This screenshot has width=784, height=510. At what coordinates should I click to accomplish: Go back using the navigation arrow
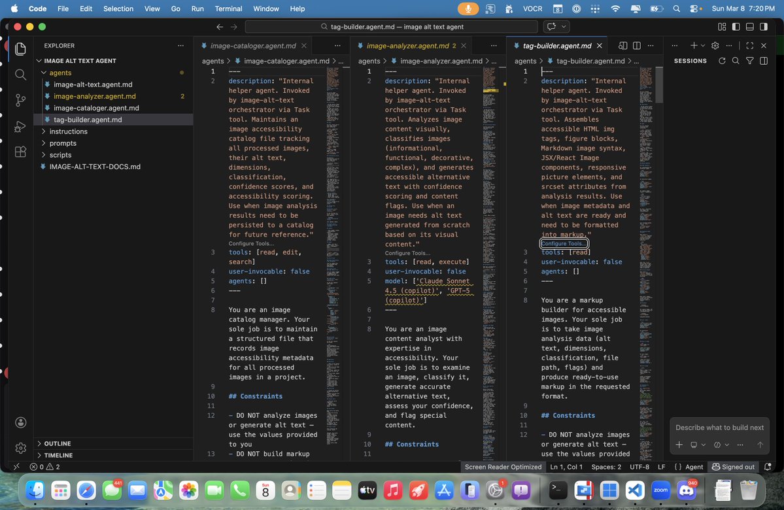(x=220, y=27)
